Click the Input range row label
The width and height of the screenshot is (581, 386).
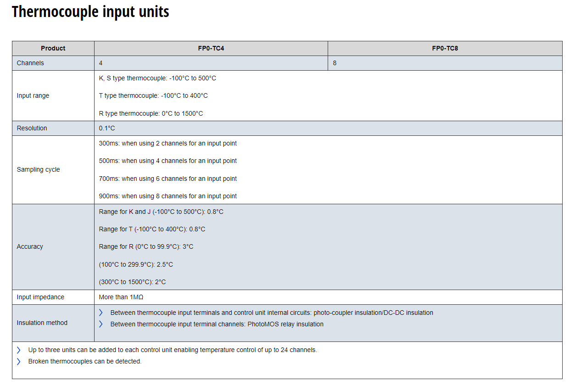click(x=33, y=95)
